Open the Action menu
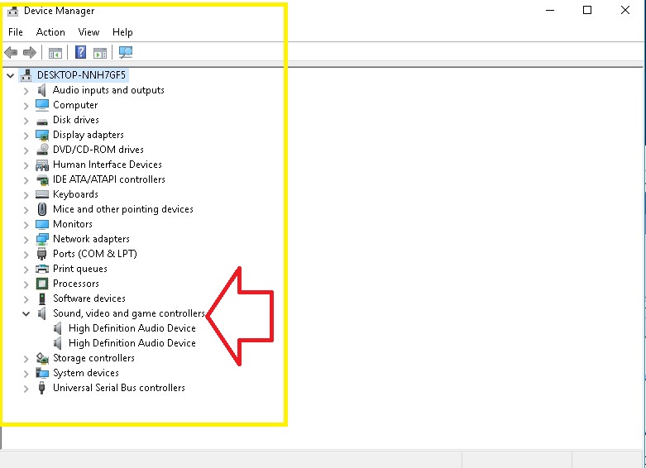The image size is (646, 468). click(50, 32)
